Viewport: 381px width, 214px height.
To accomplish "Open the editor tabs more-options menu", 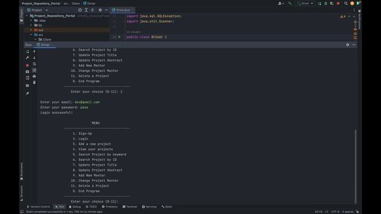I will coord(354,10).
